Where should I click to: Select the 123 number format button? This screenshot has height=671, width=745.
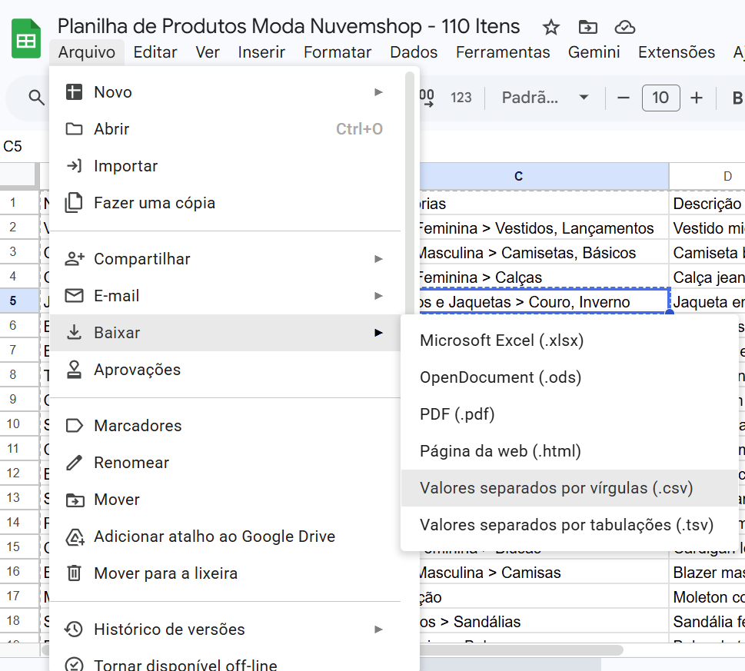click(x=461, y=98)
